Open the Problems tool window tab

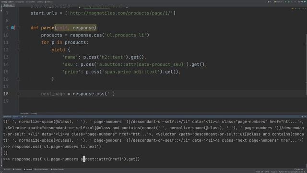click(17, 169)
